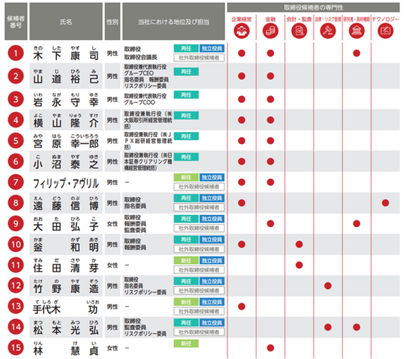Click the name 山道裕己
Image resolution: width=404 pixels, height=359 pixels.
click(66, 79)
